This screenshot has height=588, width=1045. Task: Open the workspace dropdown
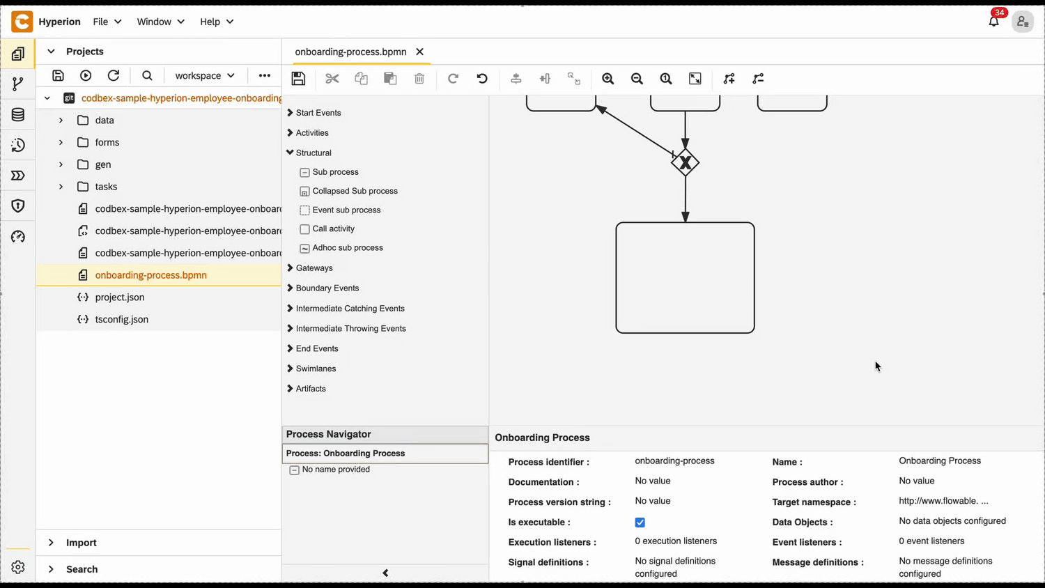click(x=204, y=75)
